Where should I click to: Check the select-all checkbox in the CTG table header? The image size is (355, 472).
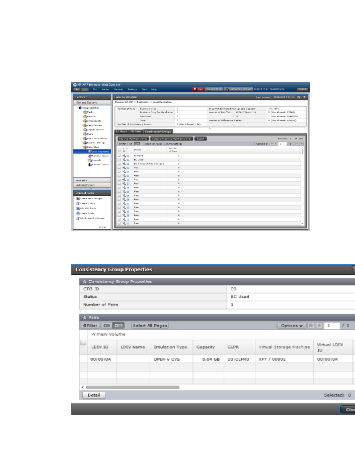119,150
